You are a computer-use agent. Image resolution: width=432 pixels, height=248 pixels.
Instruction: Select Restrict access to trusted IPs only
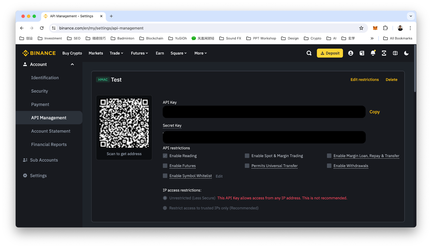point(165,208)
